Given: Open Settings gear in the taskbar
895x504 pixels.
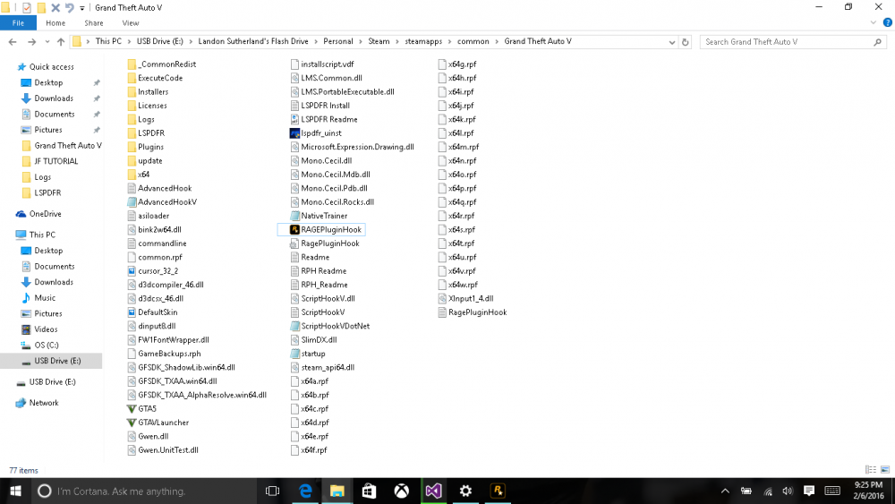Looking at the screenshot, I should point(465,491).
